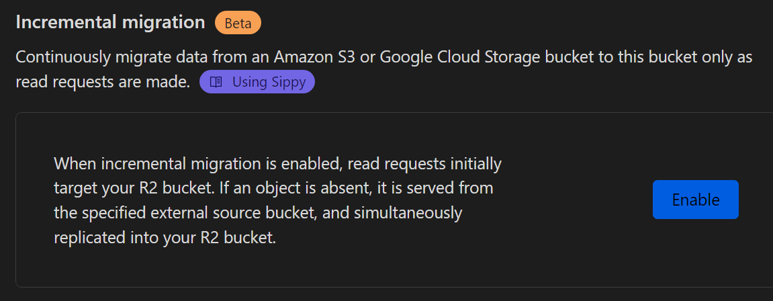Click the line "replicated into your R2 bucket."
The height and width of the screenshot is (301, 773).
(x=165, y=238)
